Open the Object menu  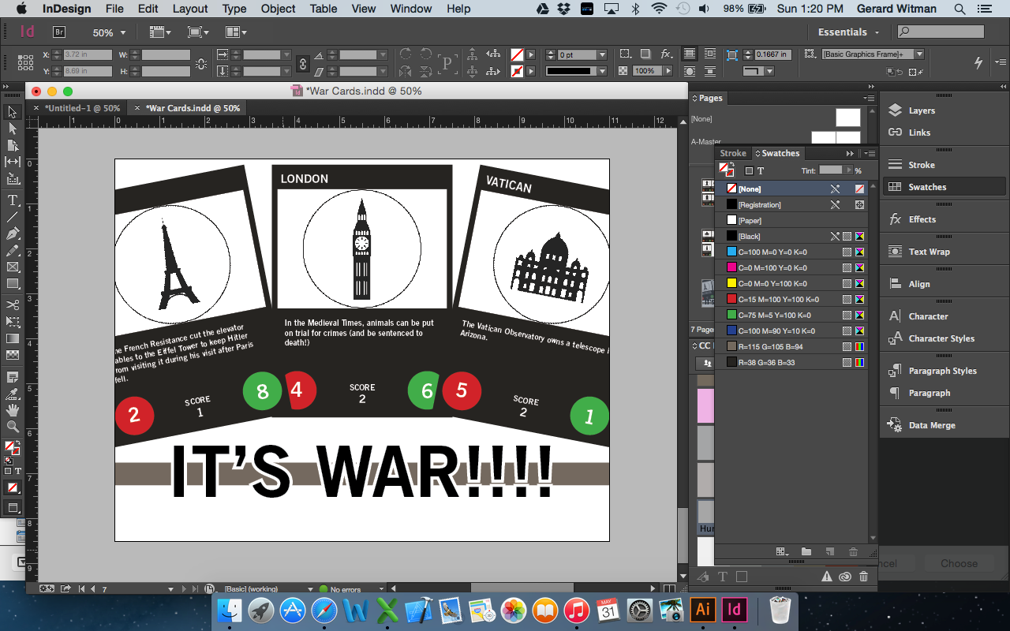click(x=278, y=9)
